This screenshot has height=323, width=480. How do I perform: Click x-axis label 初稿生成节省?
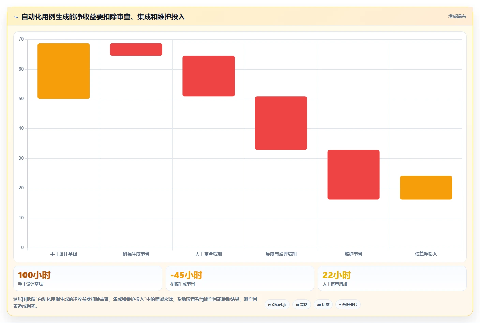tap(136, 254)
